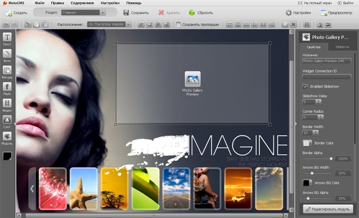Open the Border Color swatch
The height and width of the screenshot is (218, 359).
[x=307, y=143]
